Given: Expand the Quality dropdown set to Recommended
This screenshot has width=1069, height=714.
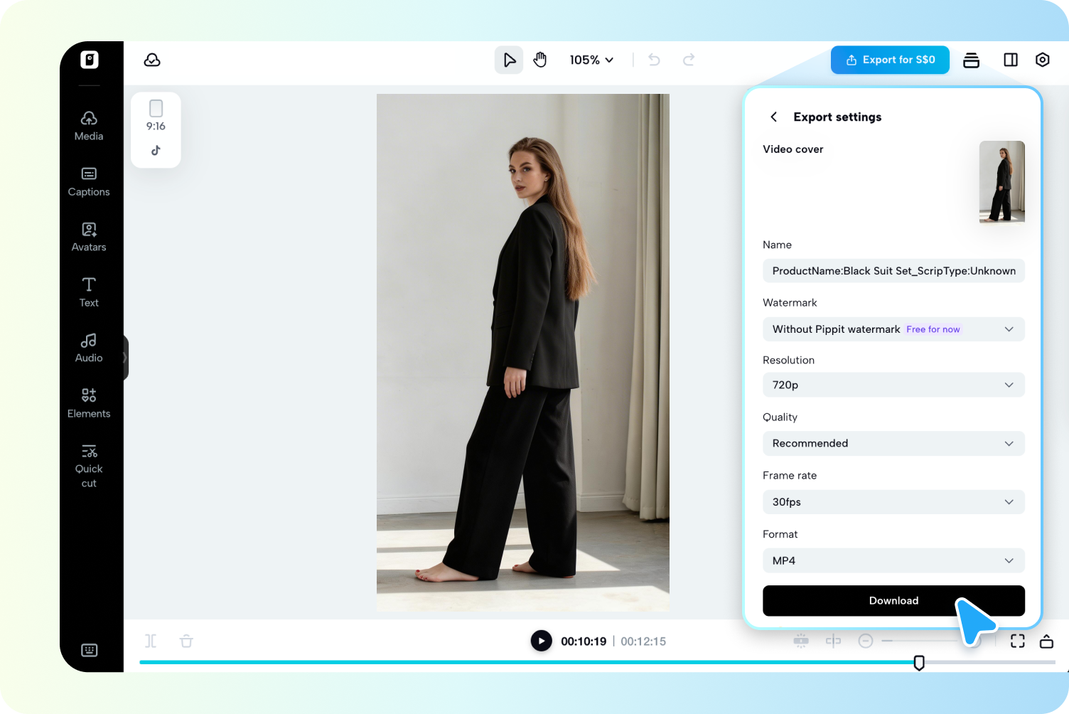Looking at the screenshot, I should [x=893, y=443].
